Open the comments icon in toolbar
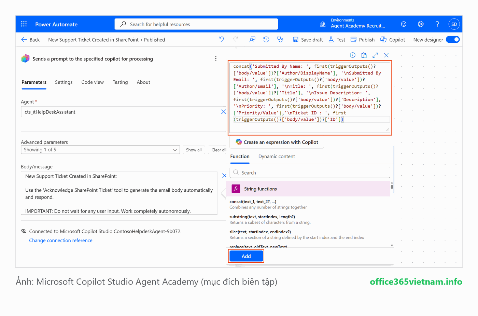Screen dimensions: 478x316 [252, 40]
